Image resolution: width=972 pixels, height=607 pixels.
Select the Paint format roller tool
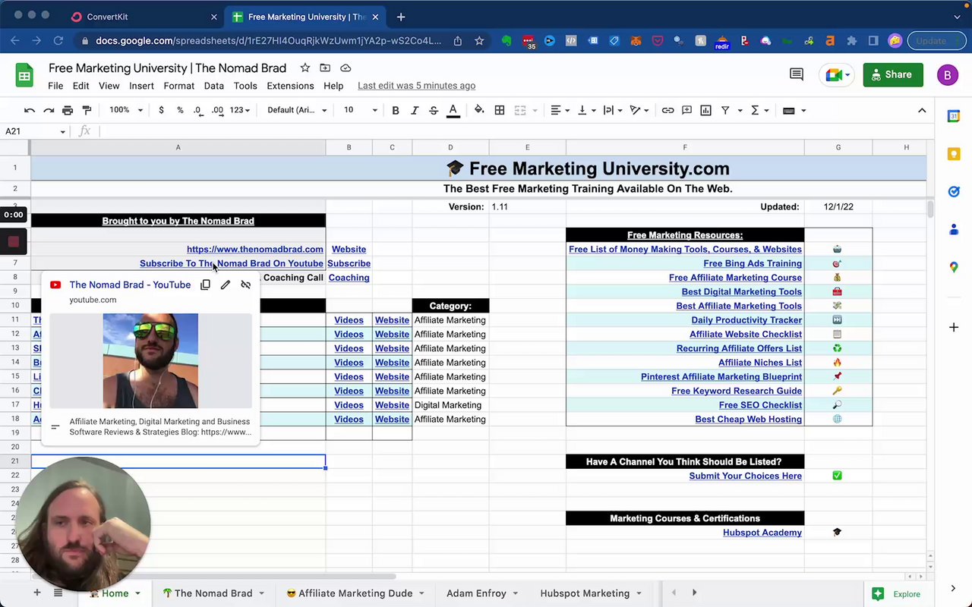[x=87, y=110]
